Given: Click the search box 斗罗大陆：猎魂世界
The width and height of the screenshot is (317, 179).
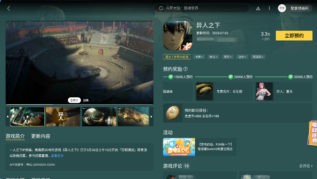Looking at the screenshot, I should 202,8.
